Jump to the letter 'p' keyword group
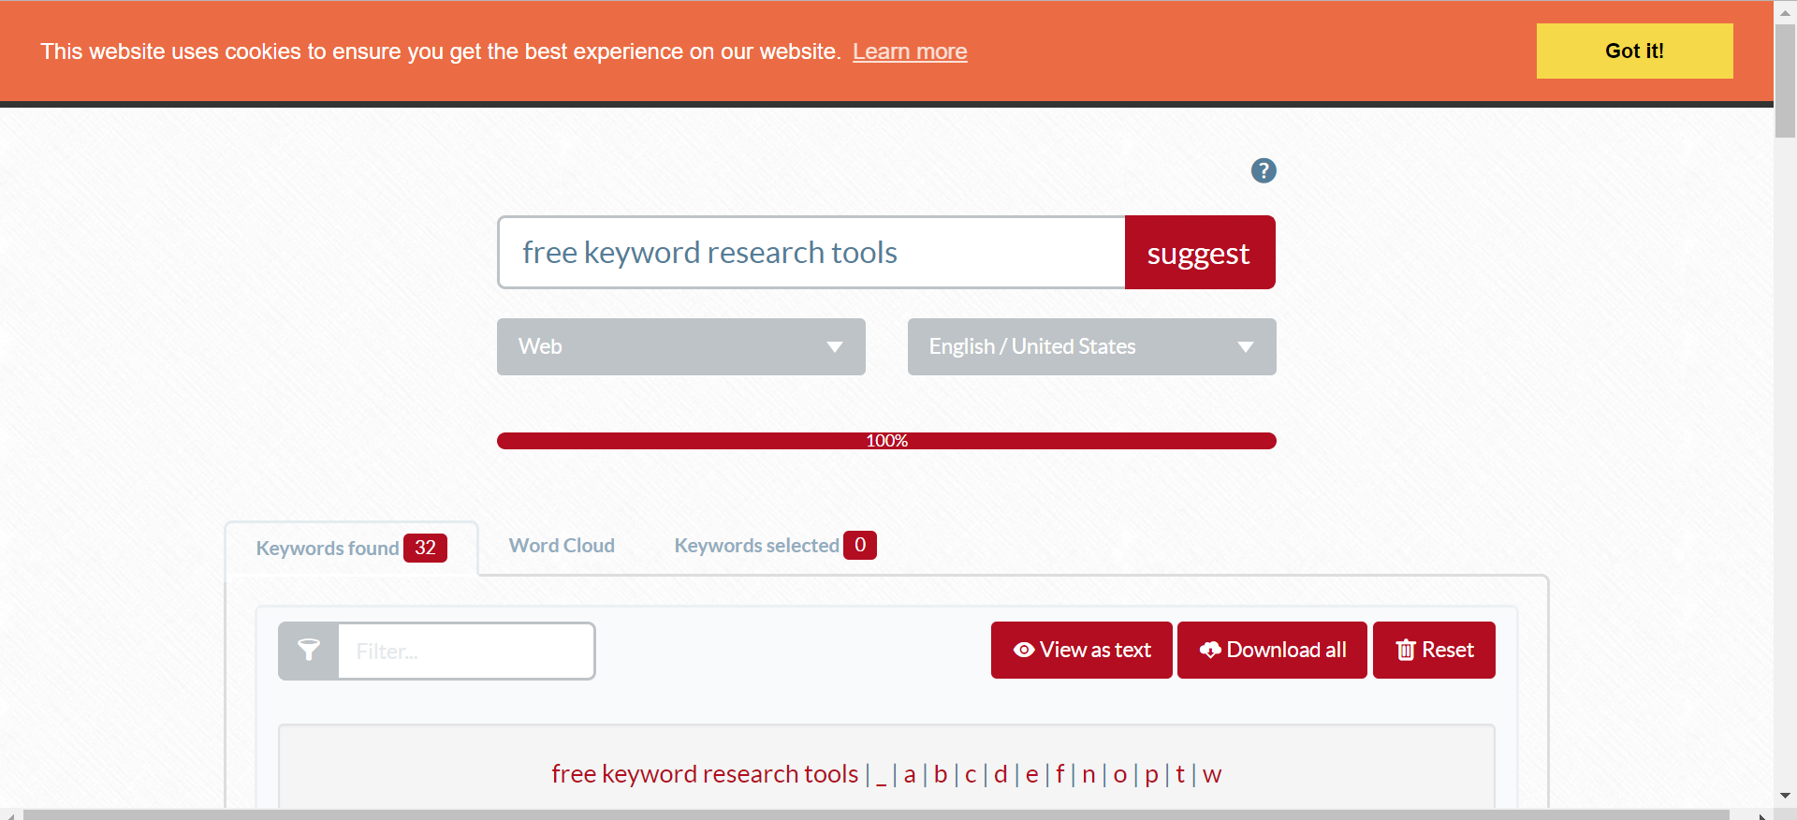The image size is (1797, 820). coord(1151,774)
